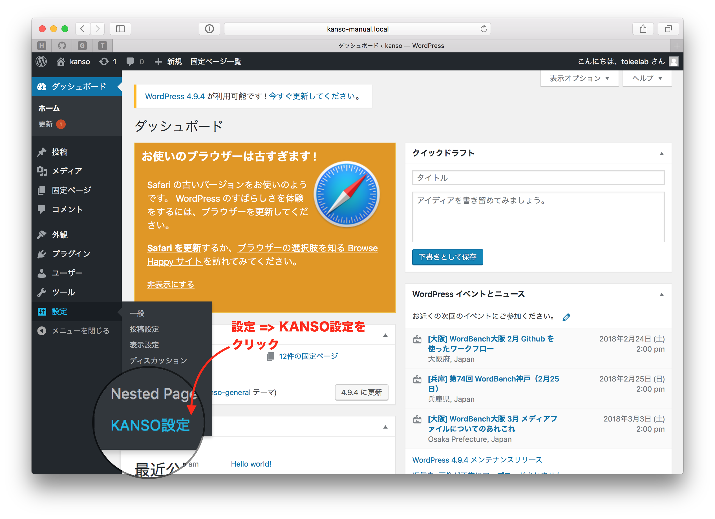Click the Safari link in browser warning
Viewport: 715px width, 519px height.
click(159, 185)
